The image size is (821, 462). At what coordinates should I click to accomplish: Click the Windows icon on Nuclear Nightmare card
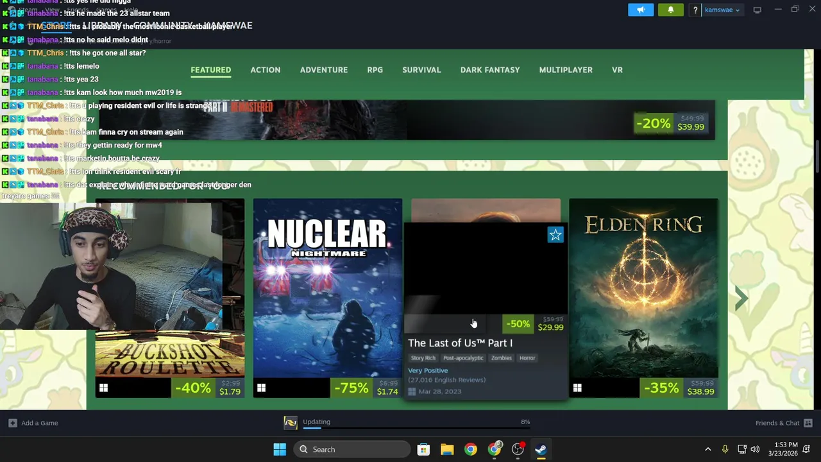pyautogui.click(x=261, y=388)
